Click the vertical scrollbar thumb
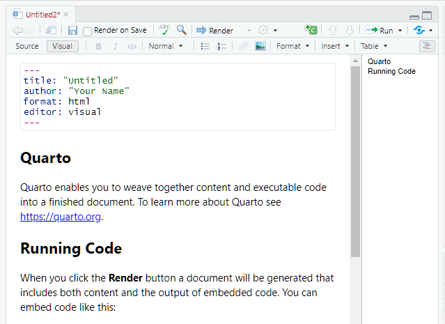Screen dimensions: 445x324 pos(355,162)
